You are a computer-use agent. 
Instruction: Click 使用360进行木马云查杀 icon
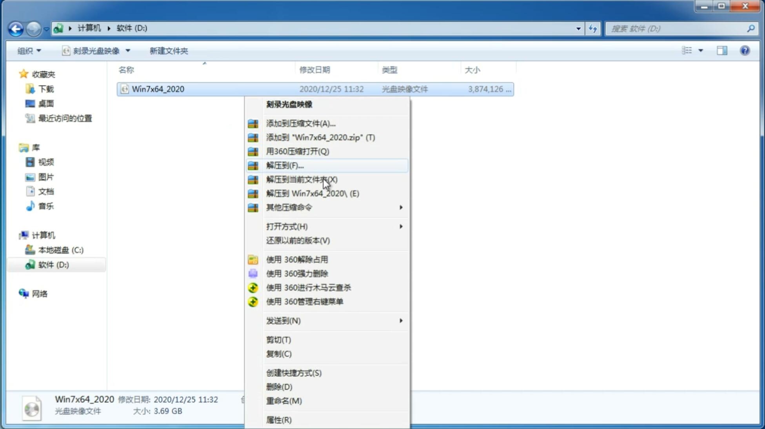pyautogui.click(x=253, y=287)
